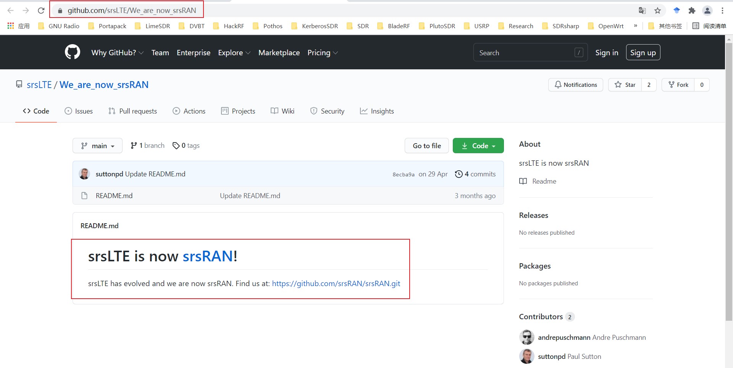Screen dimensions: 733x368
Task: Open the PlutoSDR bookmark folder
Action: tap(437, 26)
